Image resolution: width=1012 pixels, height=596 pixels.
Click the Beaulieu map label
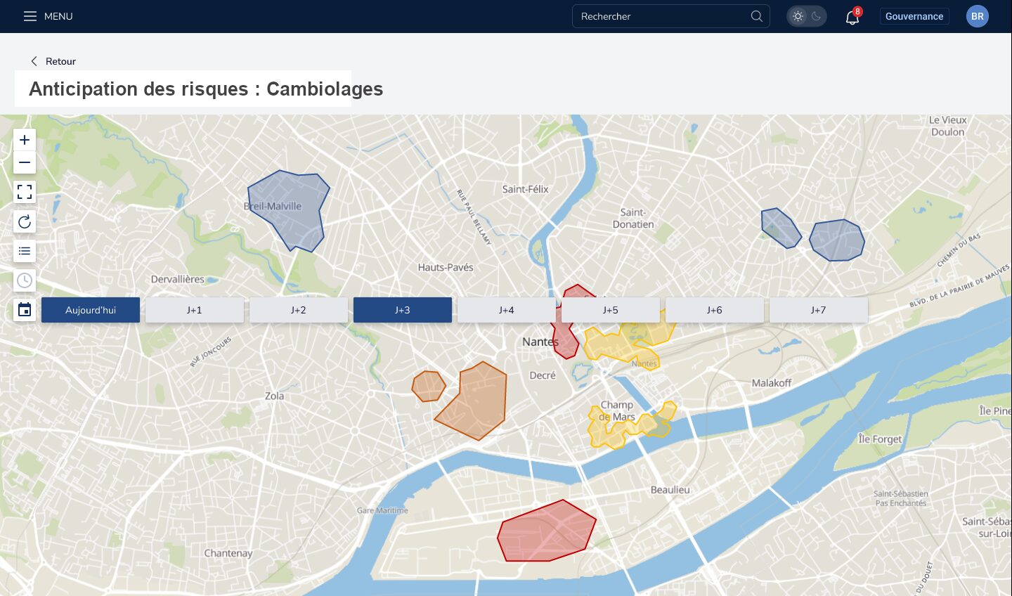pos(670,490)
